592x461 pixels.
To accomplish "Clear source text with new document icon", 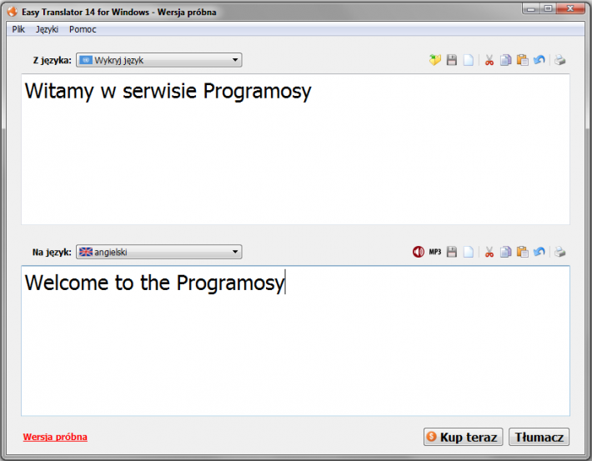I will tap(468, 60).
